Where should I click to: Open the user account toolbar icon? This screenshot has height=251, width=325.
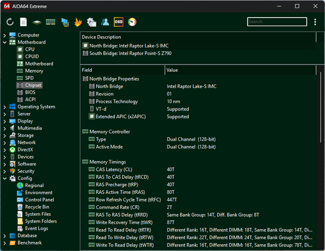click(x=105, y=22)
